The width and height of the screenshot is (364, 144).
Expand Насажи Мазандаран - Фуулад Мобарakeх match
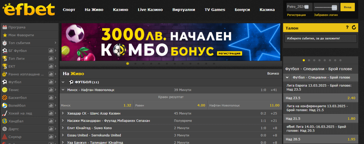point(63,121)
